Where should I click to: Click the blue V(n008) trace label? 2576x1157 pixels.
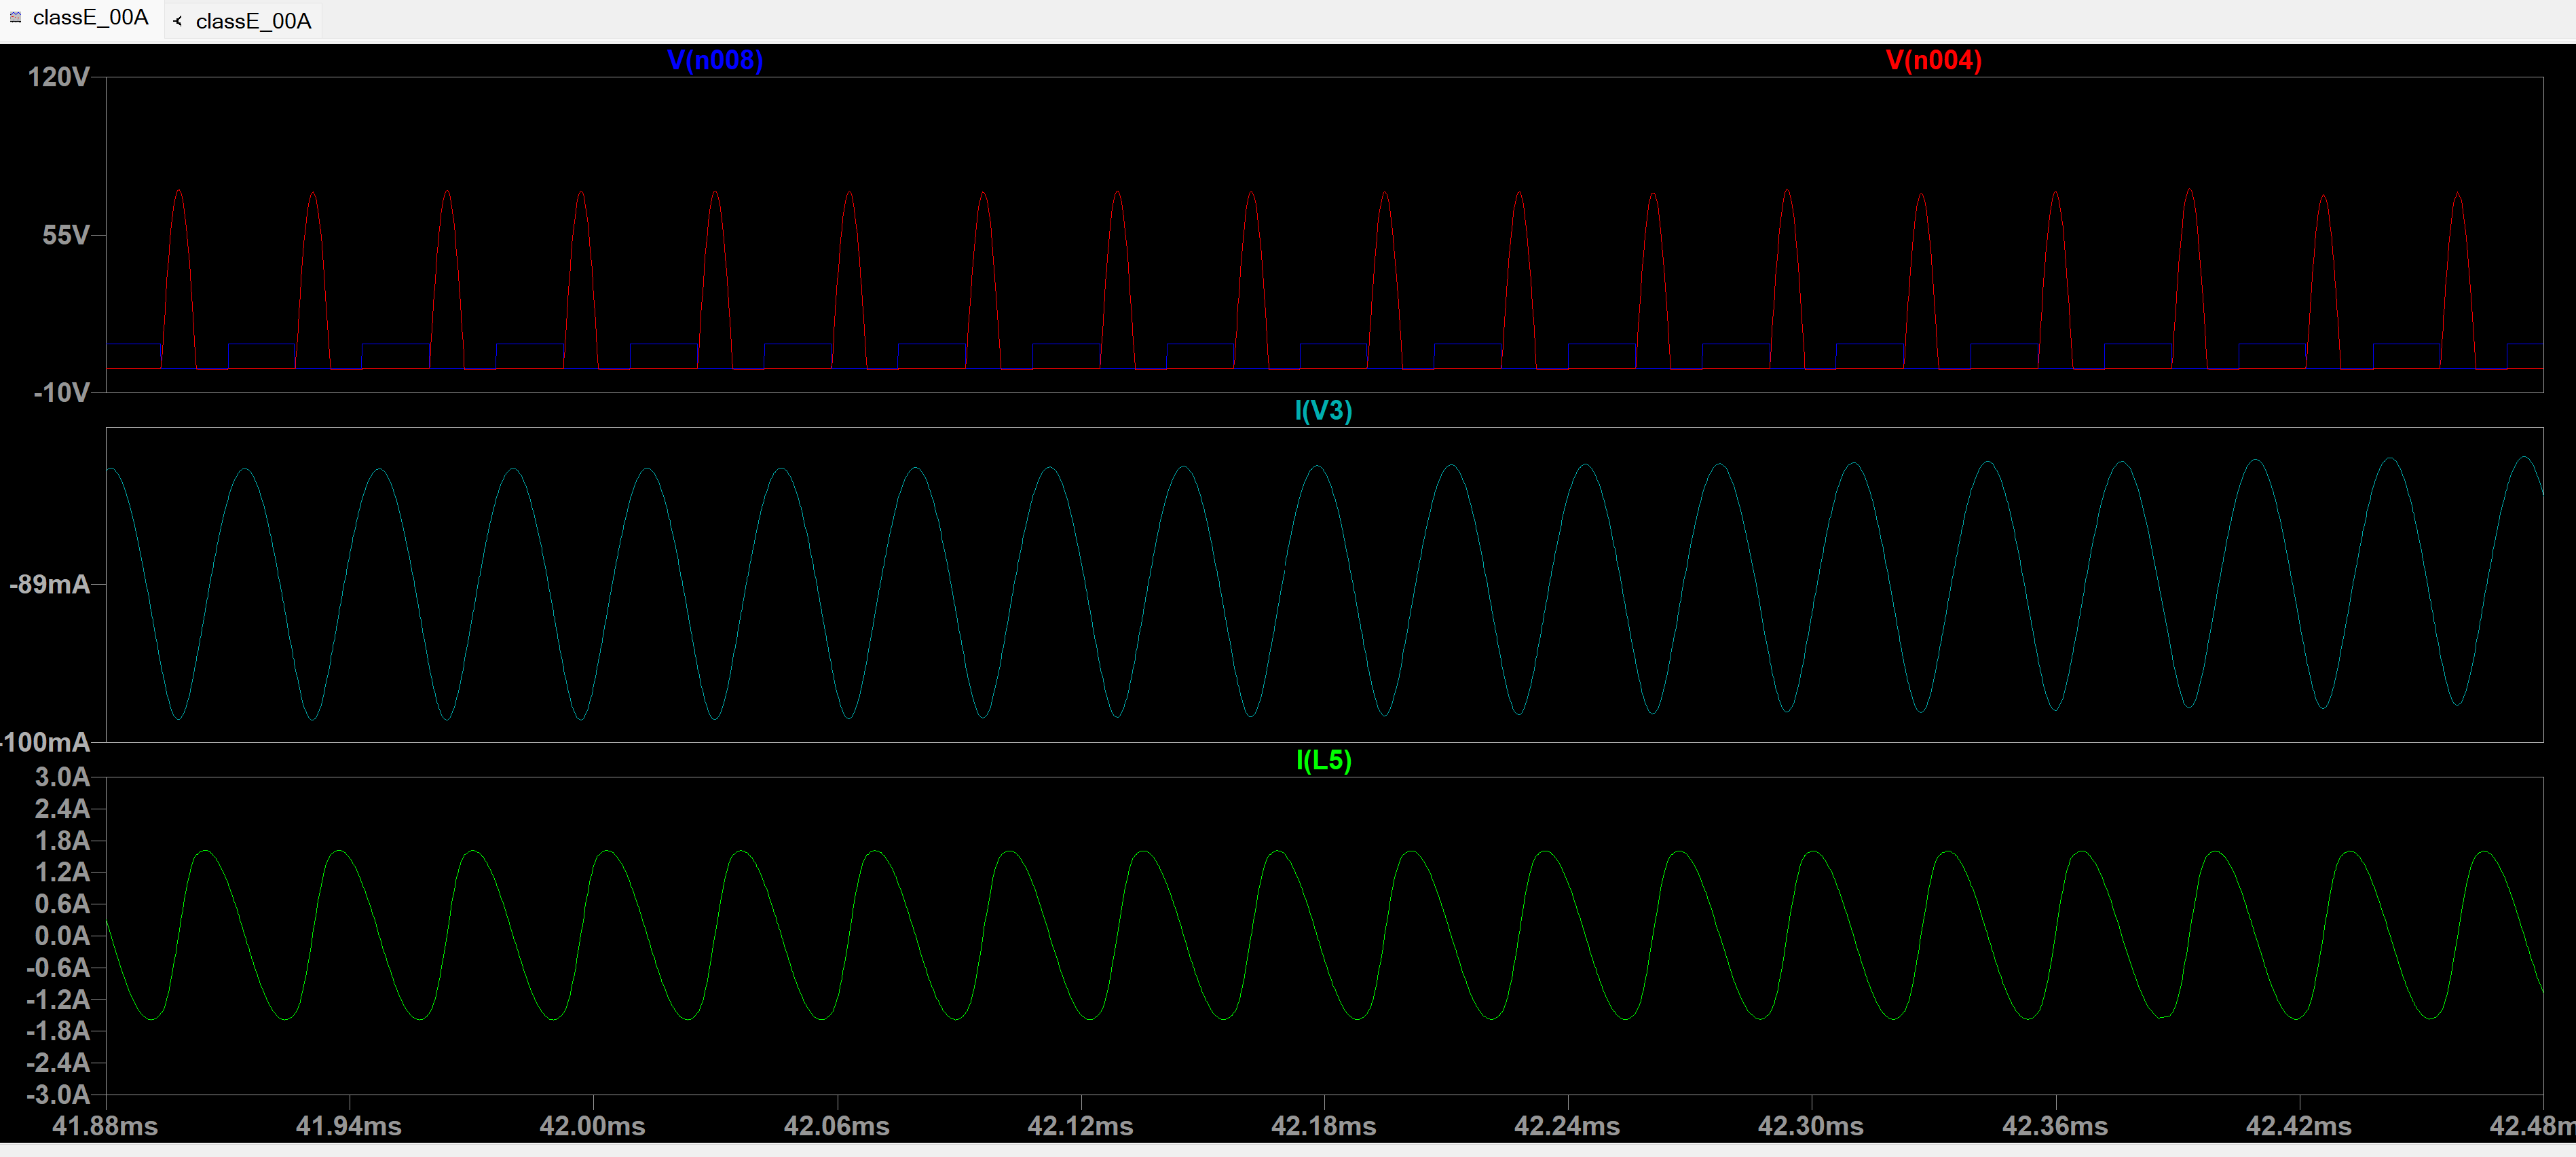click(714, 60)
